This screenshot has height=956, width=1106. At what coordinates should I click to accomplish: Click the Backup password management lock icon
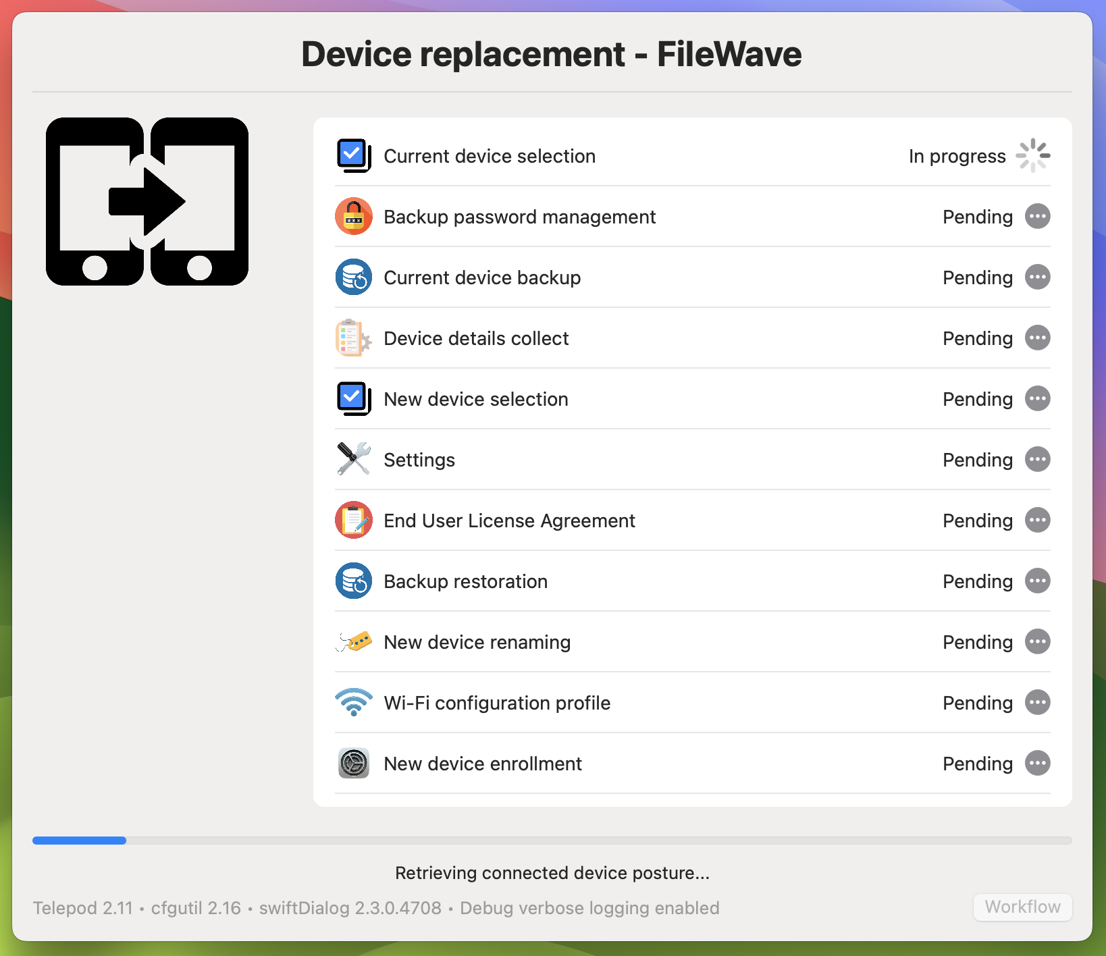pyautogui.click(x=354, y=216)
